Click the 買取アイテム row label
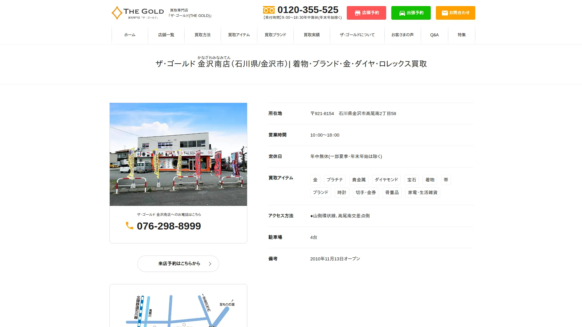Screen dimensions: 582x327 tap(281, 178)
